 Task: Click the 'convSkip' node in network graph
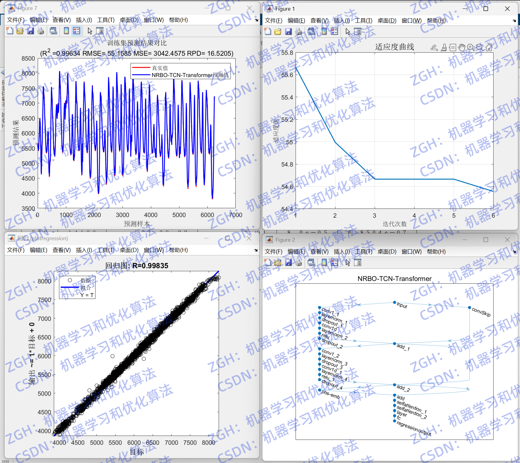point(470,307)
